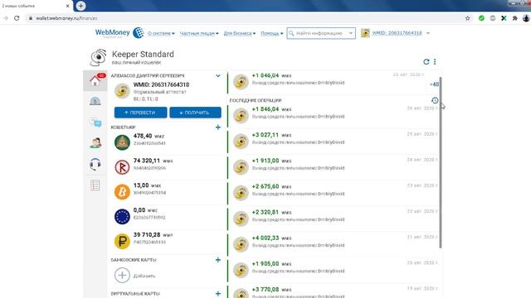Reload the browser page
This screenshot has width=531, height=298.
point(17,18)
